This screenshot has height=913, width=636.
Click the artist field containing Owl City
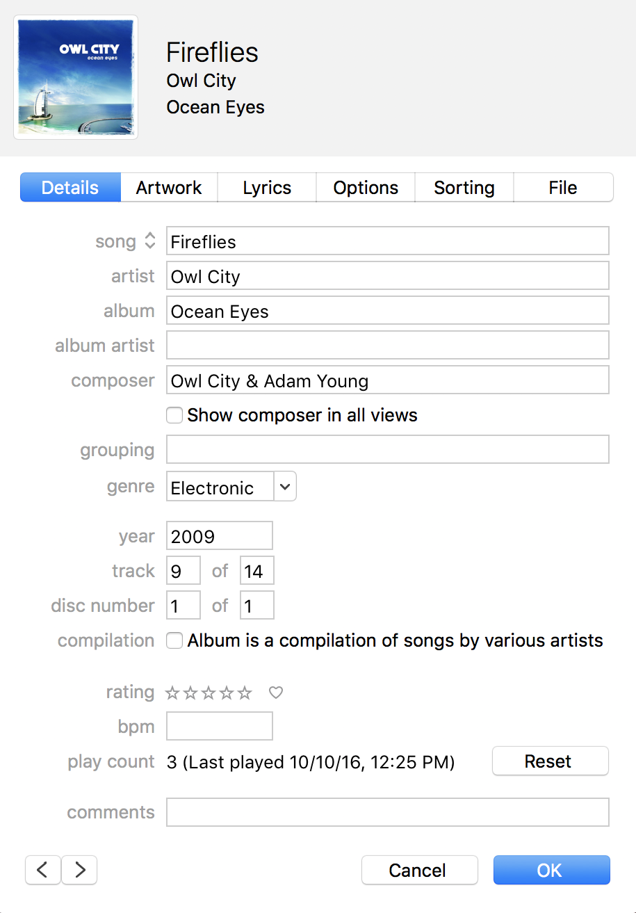tap(388, 275)
